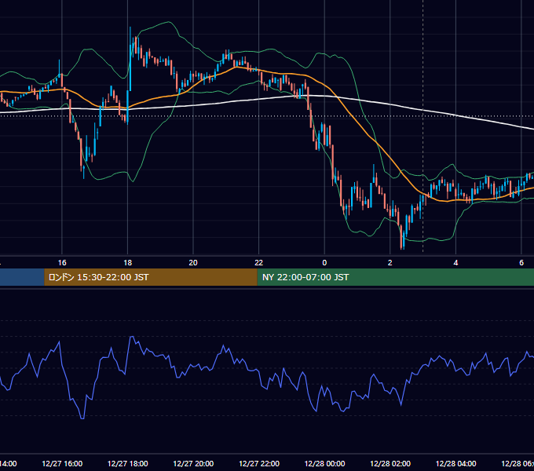Click the blue session bar before ロンドン

pos(22,277)
